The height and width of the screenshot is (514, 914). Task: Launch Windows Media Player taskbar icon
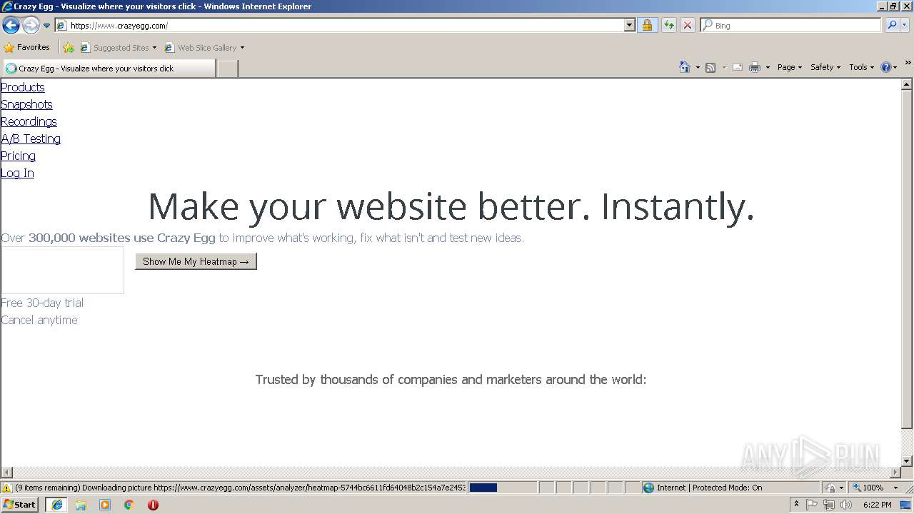pyautogui.click(x=105, y=505)
